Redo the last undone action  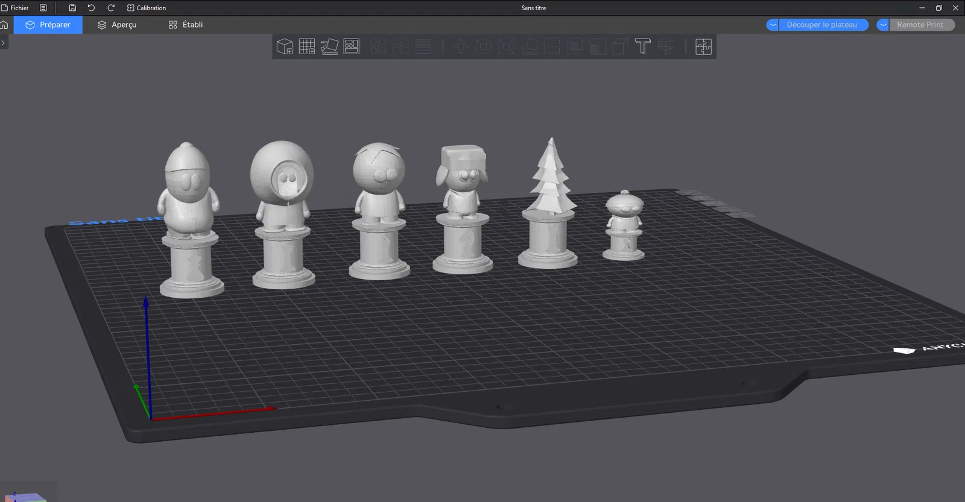click(111, 8)
